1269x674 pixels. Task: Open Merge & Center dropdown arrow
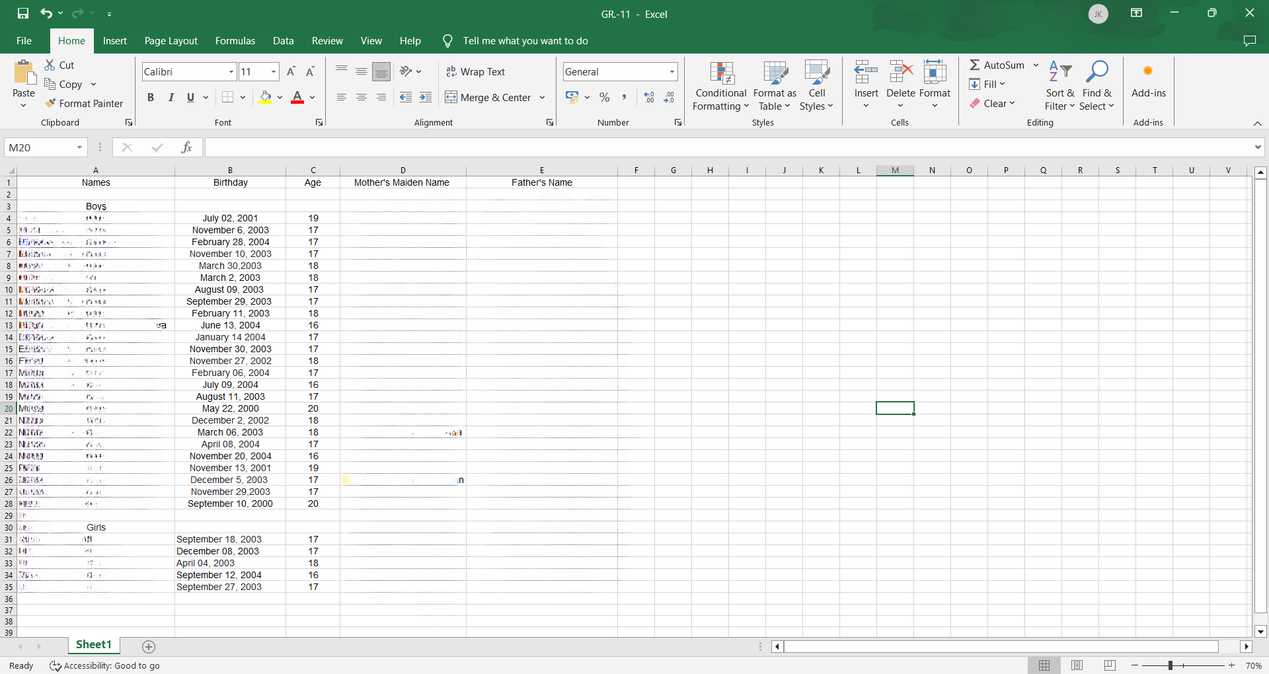pyautogui.click(x=542, y=97)
